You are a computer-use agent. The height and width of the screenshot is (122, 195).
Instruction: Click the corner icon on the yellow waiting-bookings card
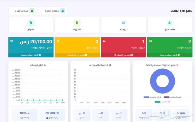click(58, 41)
